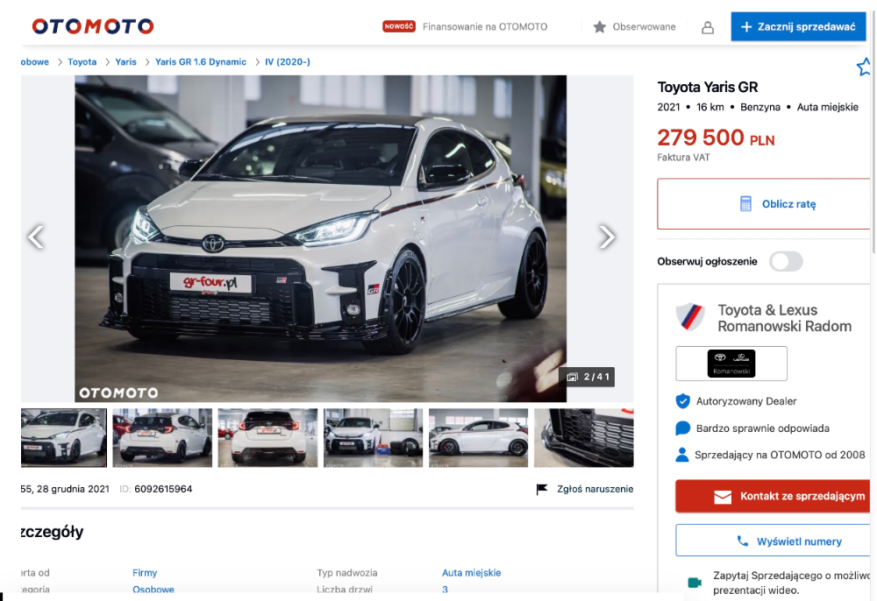Click Firmy offer type link
The height and width of the screenshot is (601, 877).
(x=145, y=572)
